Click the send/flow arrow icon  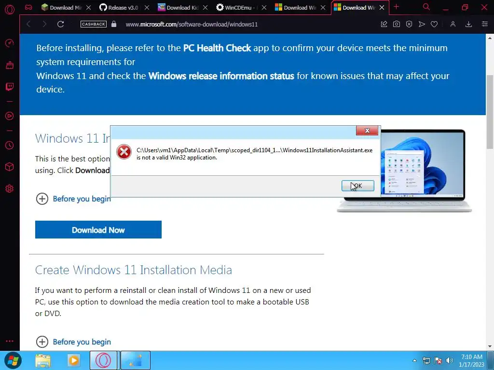coord(422,24)
